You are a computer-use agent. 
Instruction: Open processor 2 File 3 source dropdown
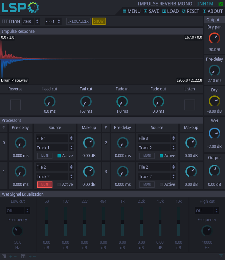[157, 138]
